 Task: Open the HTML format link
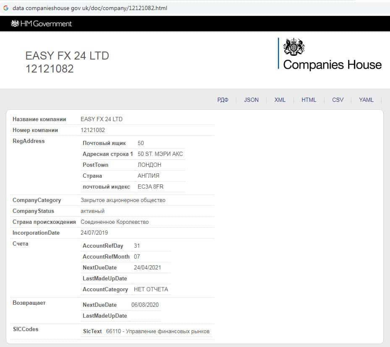point(309,100)
